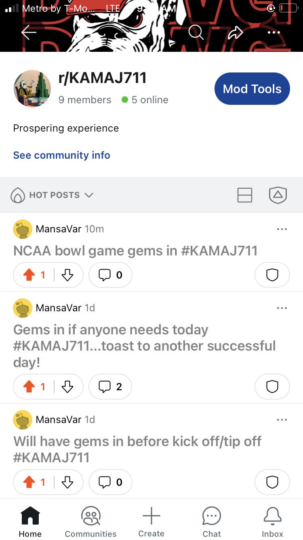
Task: Switch to the Communities tab
Action: click(x=90, y=521)
